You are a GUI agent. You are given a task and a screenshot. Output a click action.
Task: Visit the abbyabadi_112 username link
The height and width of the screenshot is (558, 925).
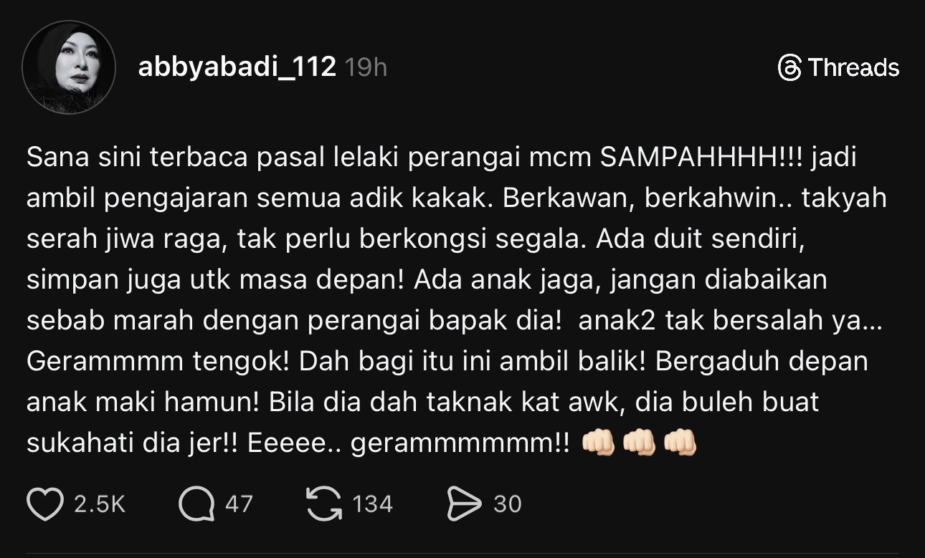(x=237, y=67)
